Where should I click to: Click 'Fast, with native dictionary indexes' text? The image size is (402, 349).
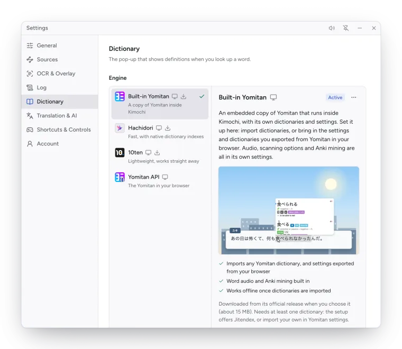(166, 136)
